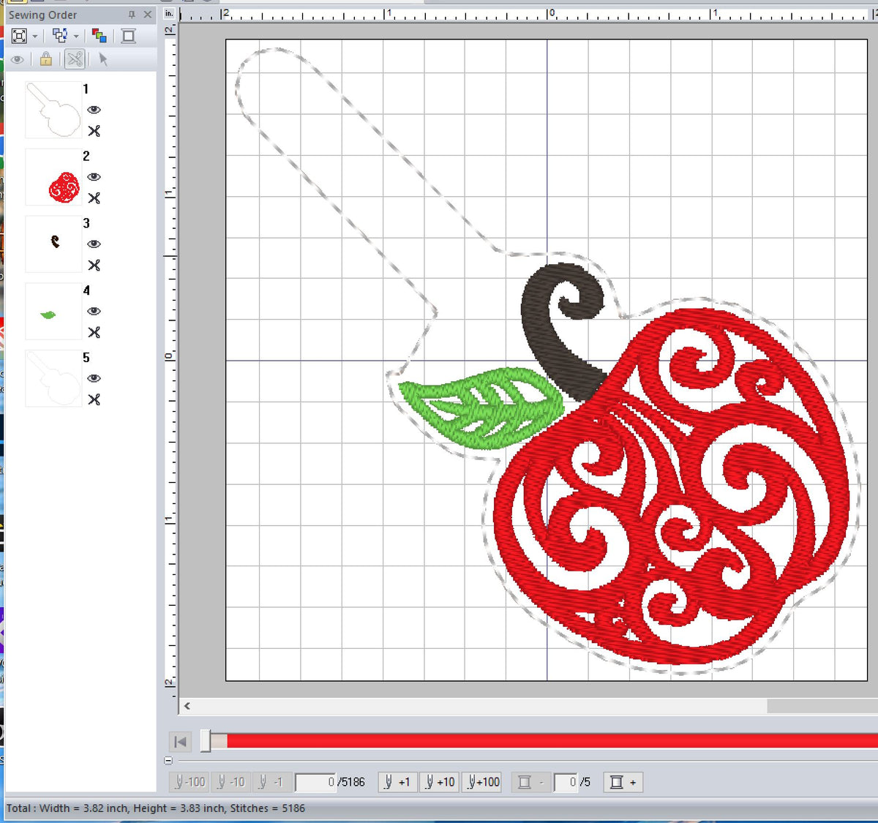
Task: Select the red apple thumbnail for step 2
Action: click(x=53, y=177)
